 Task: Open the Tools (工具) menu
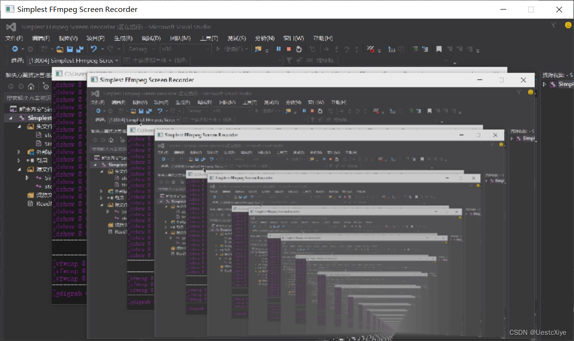pos(209,38)
